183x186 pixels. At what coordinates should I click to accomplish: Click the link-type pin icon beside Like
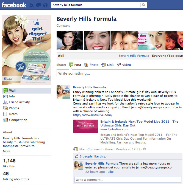click(76, 149)
